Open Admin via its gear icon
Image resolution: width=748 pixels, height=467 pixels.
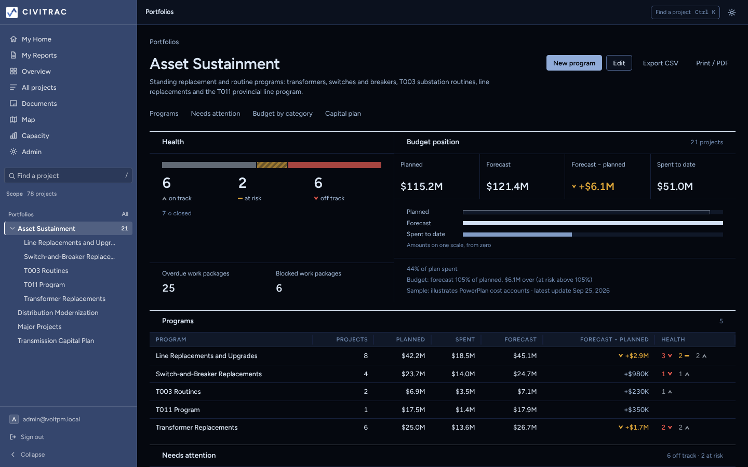point(14,152)
